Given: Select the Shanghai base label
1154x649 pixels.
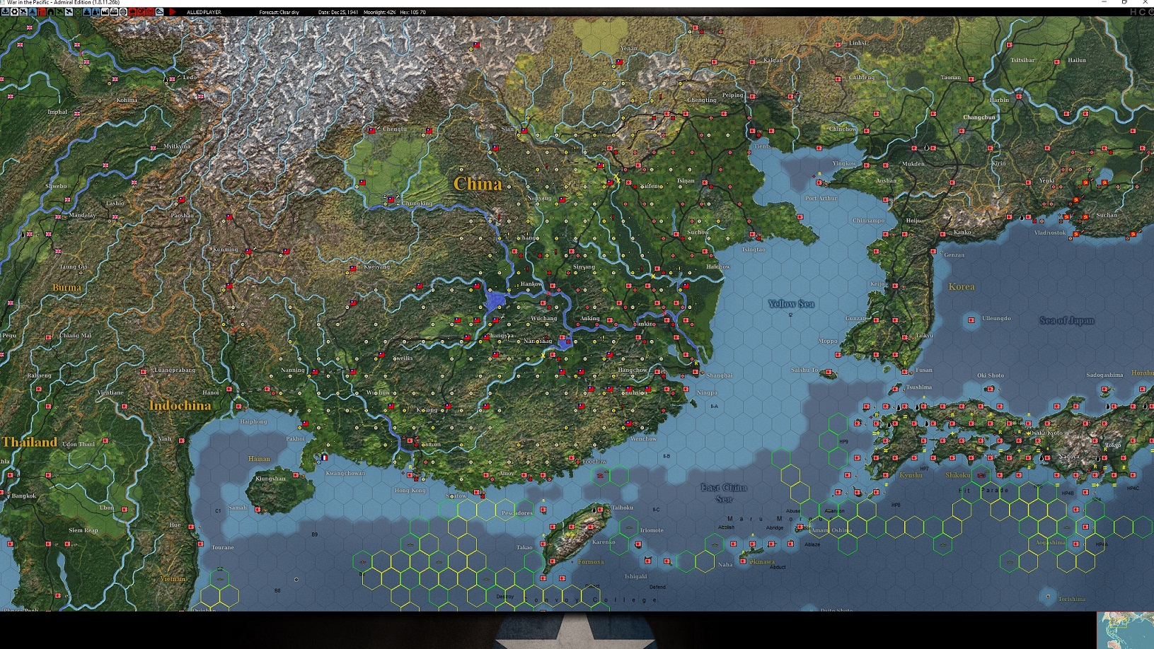Looking at the screenshot, I should click(x=720, y=375).
